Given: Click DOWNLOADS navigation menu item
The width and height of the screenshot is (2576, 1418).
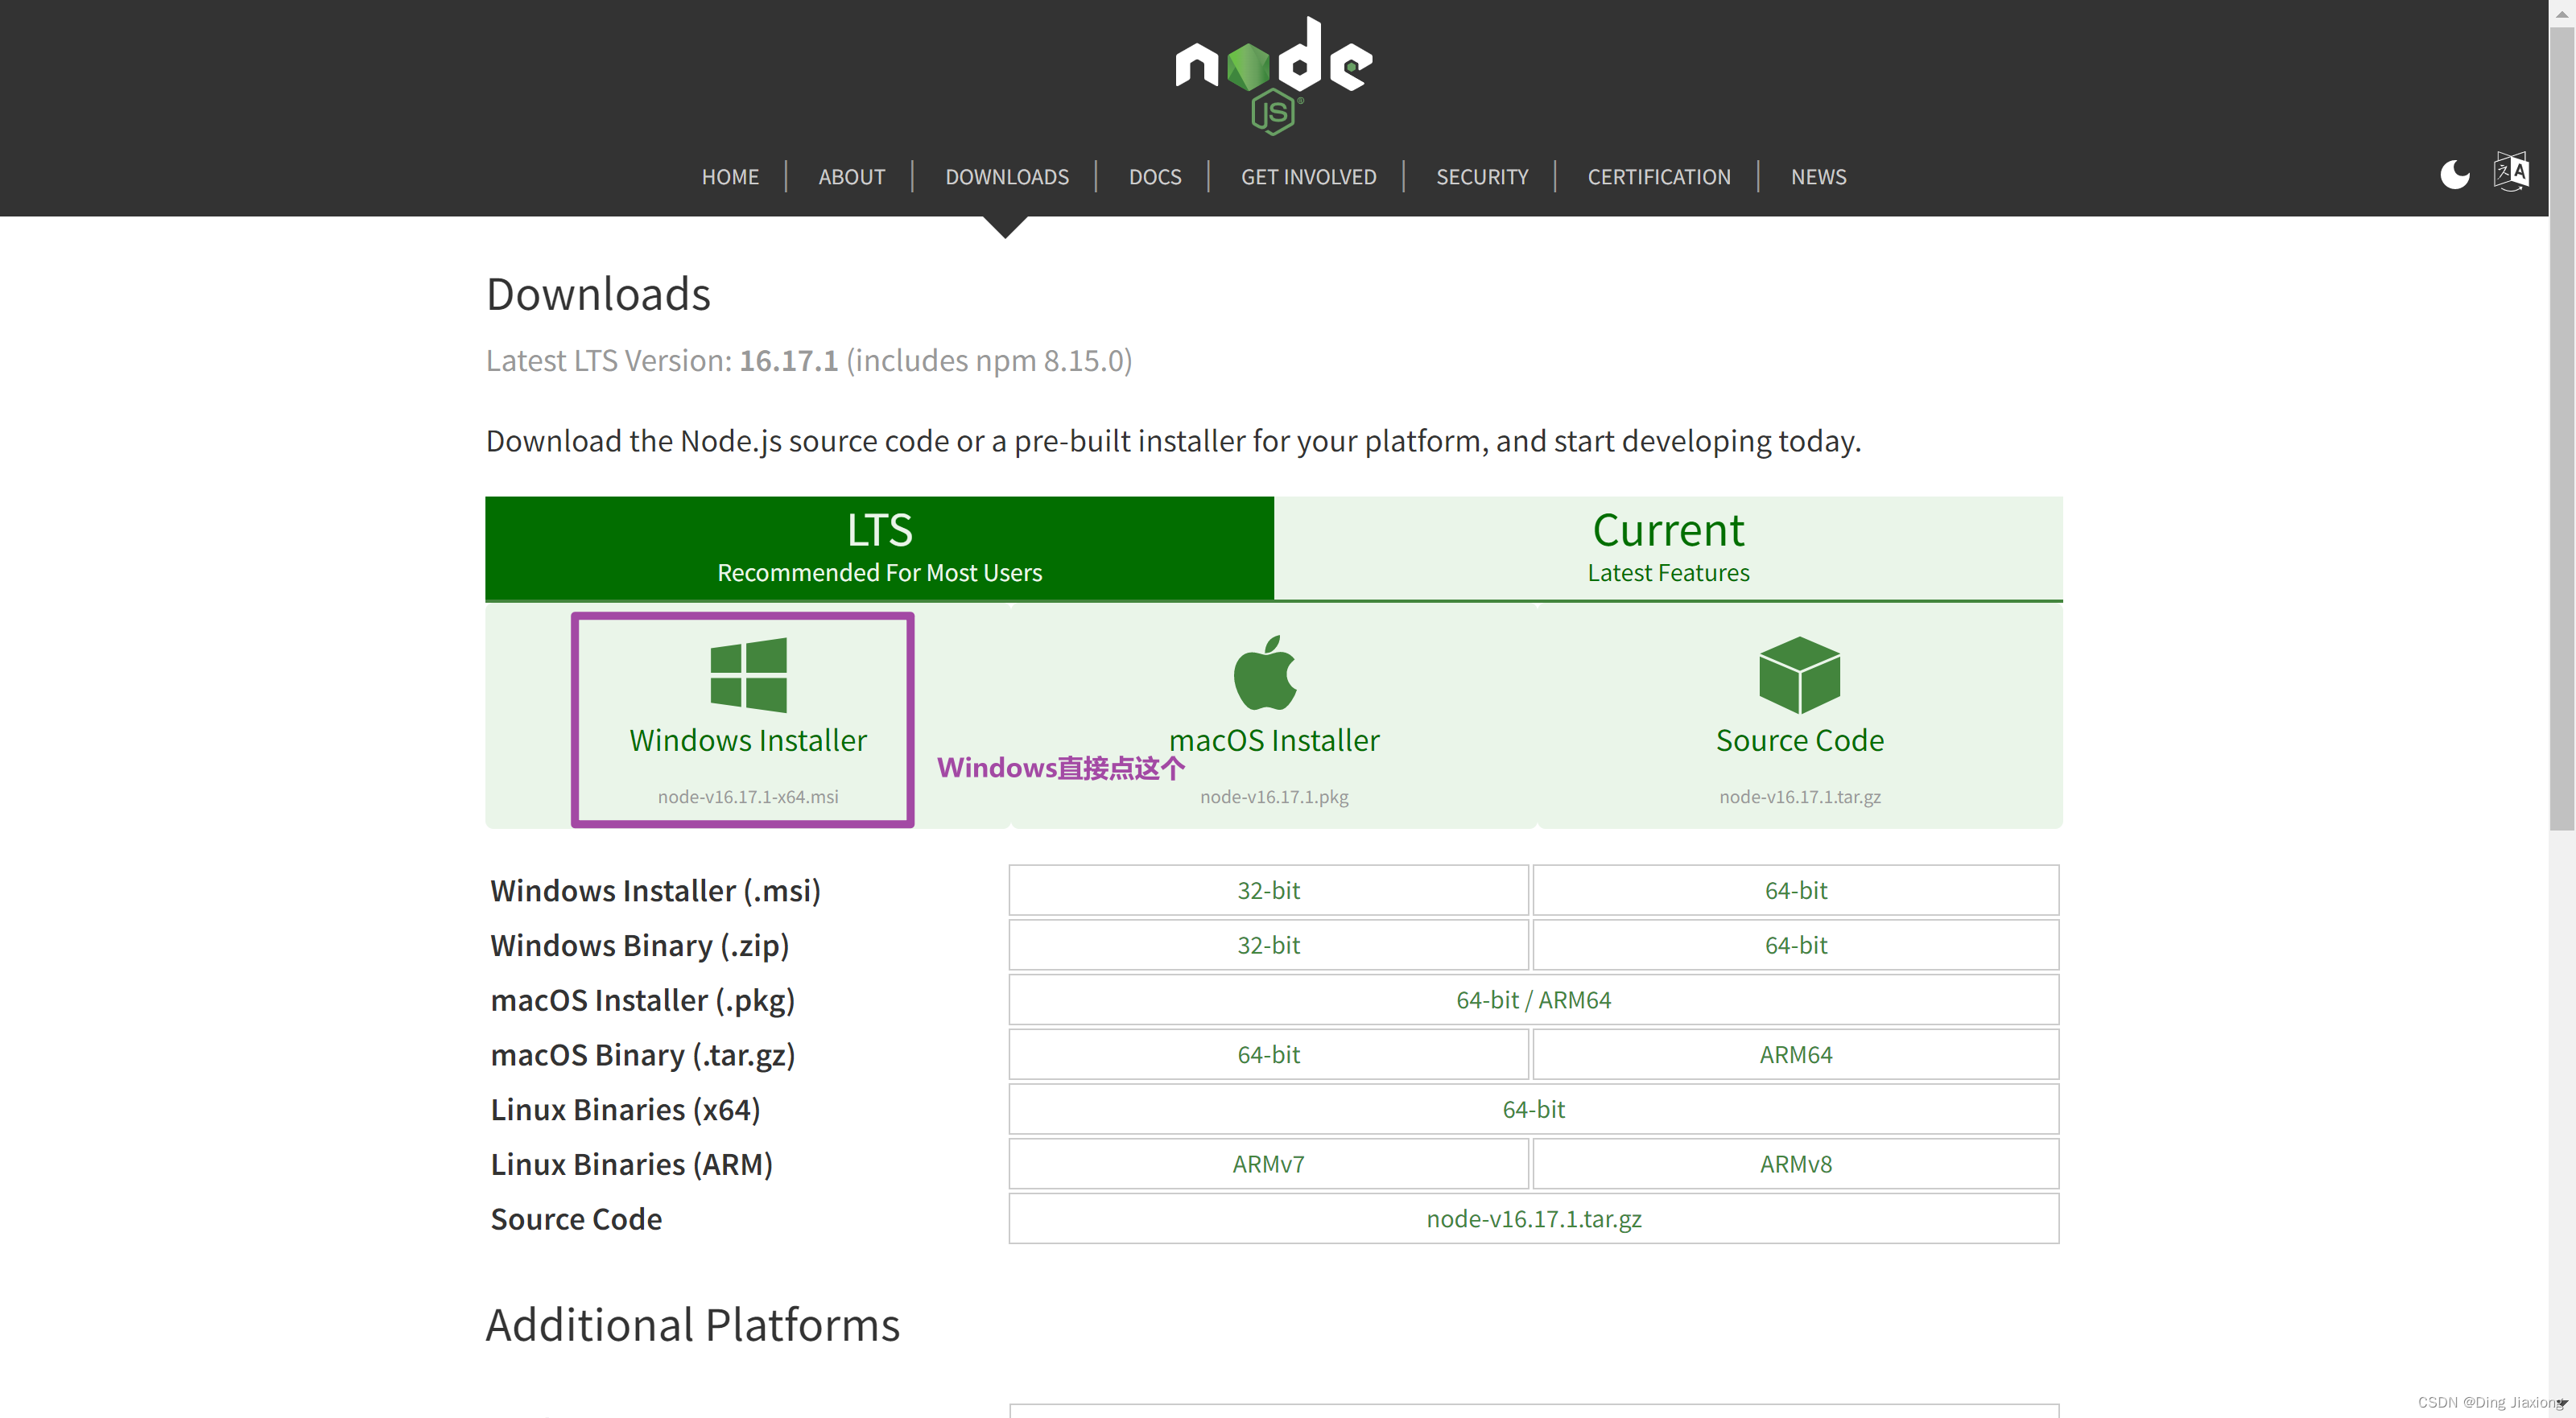Looking at the screenshot, I should 1008,175.
